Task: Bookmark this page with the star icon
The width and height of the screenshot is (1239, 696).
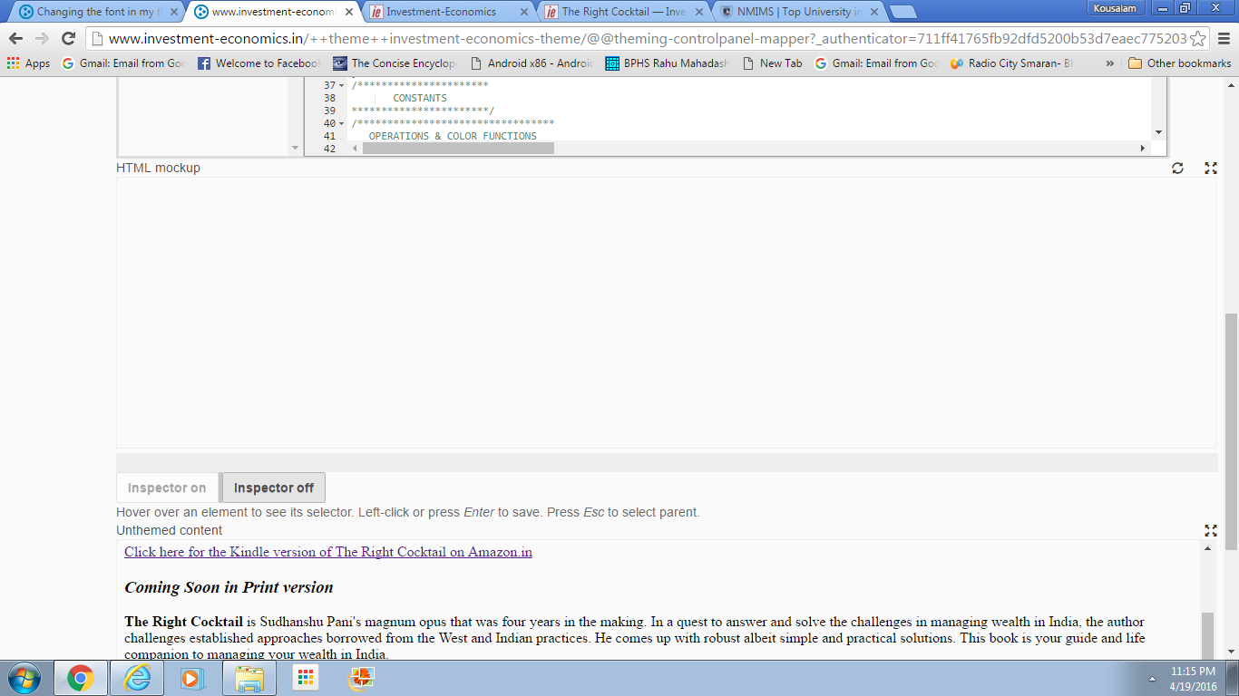Action: click(x=1198, y=38)
